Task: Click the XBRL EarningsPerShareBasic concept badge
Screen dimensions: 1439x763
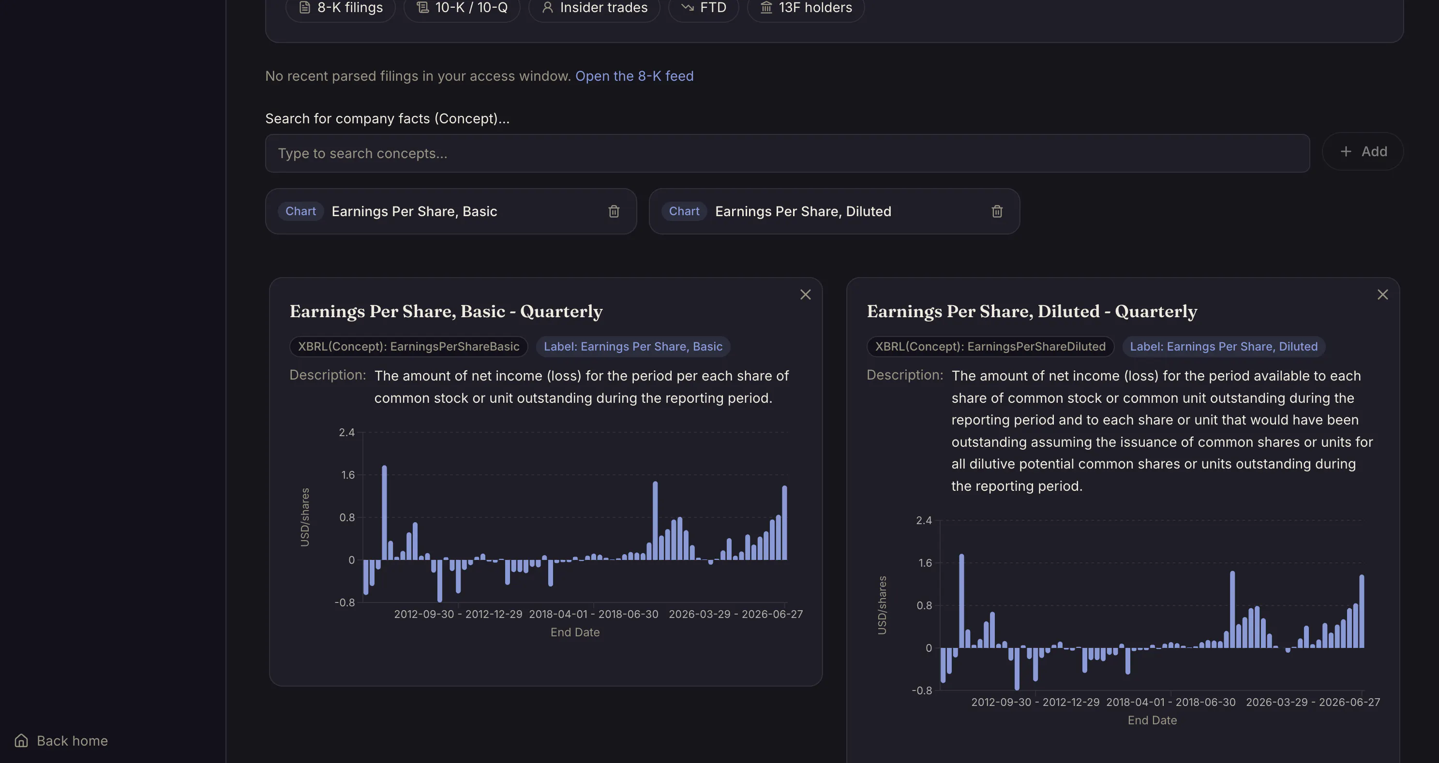Action: click(x=408, y=347)
